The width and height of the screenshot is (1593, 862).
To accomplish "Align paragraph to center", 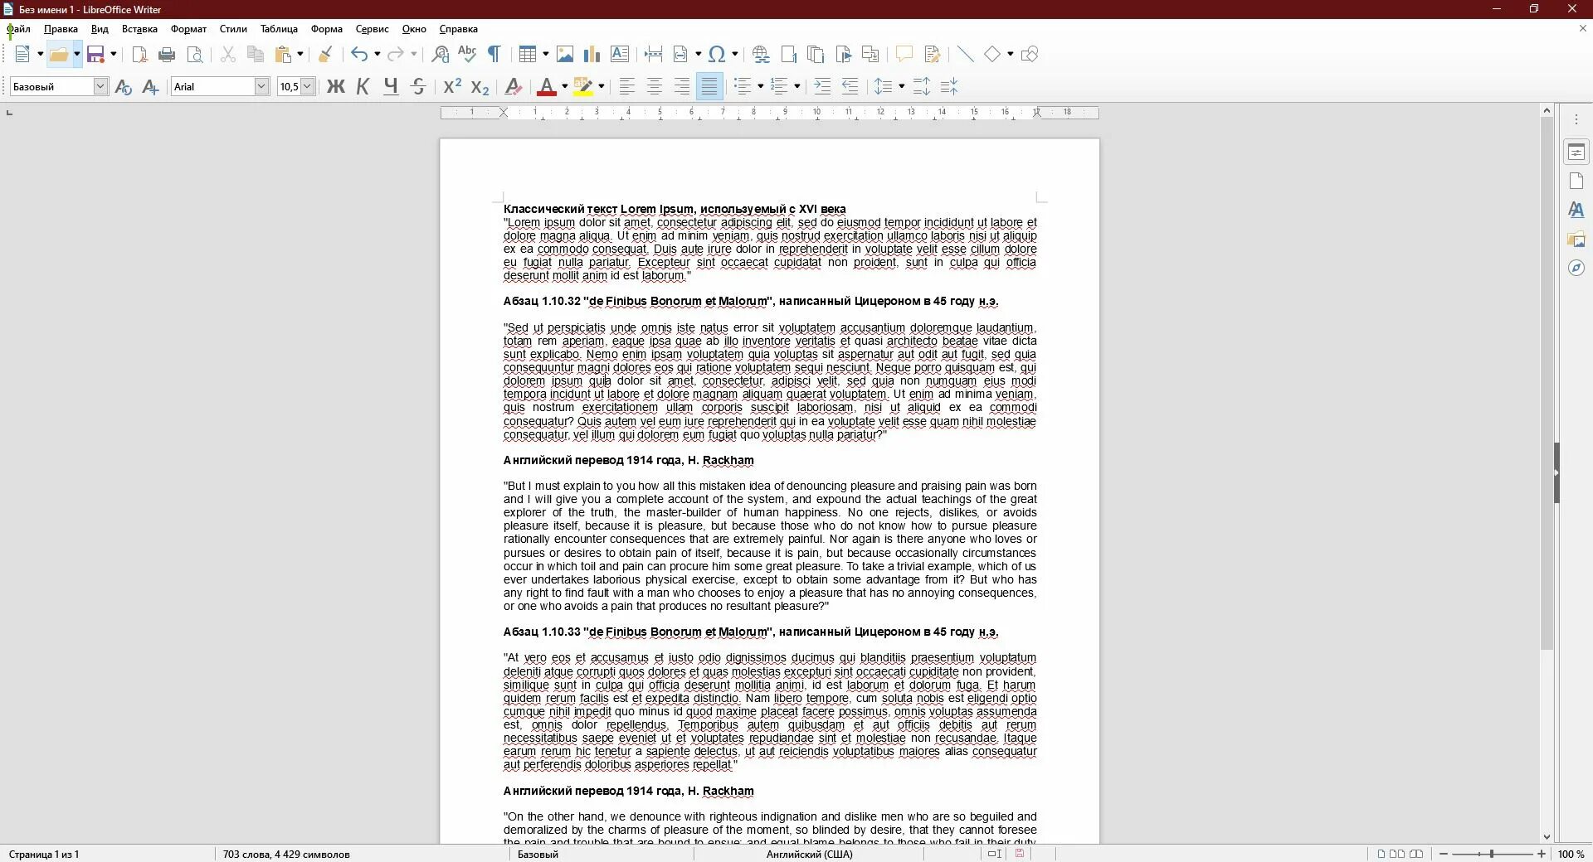I will coord(655,86).
